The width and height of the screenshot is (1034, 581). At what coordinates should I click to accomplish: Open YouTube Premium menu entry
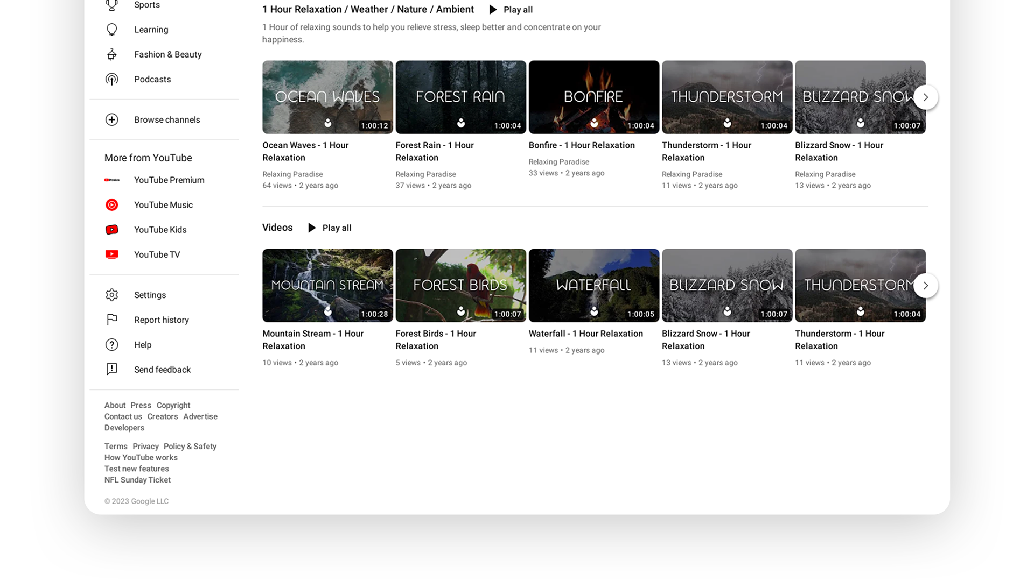[169, 180]
